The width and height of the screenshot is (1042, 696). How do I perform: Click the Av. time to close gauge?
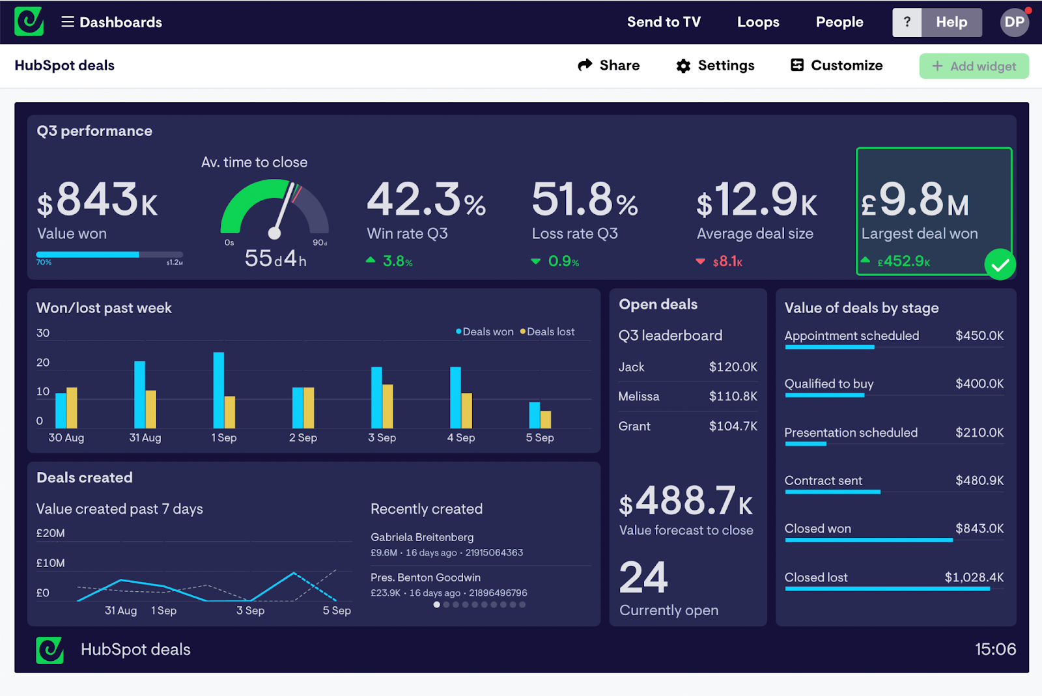point(275,208)
